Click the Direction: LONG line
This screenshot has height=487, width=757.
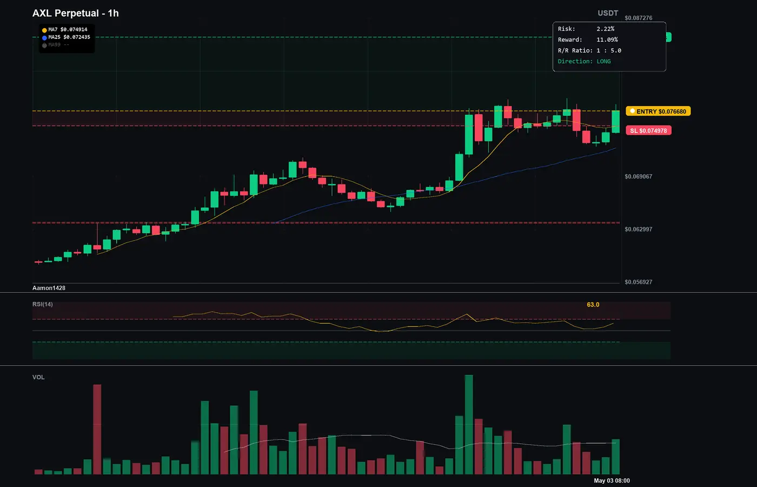click(x=584, y=61)
